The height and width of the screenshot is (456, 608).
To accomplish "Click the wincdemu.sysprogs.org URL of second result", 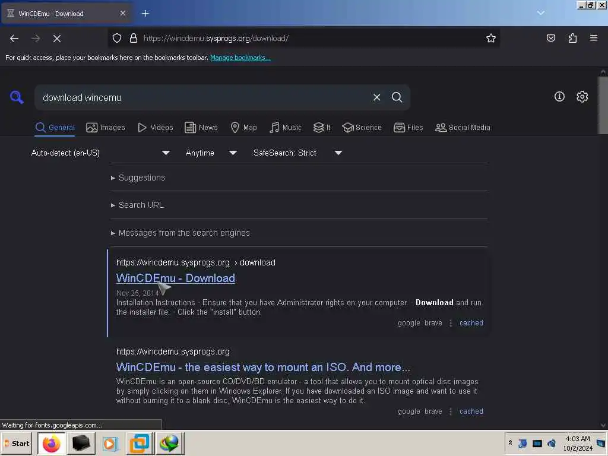I will [x=173, y=351].
